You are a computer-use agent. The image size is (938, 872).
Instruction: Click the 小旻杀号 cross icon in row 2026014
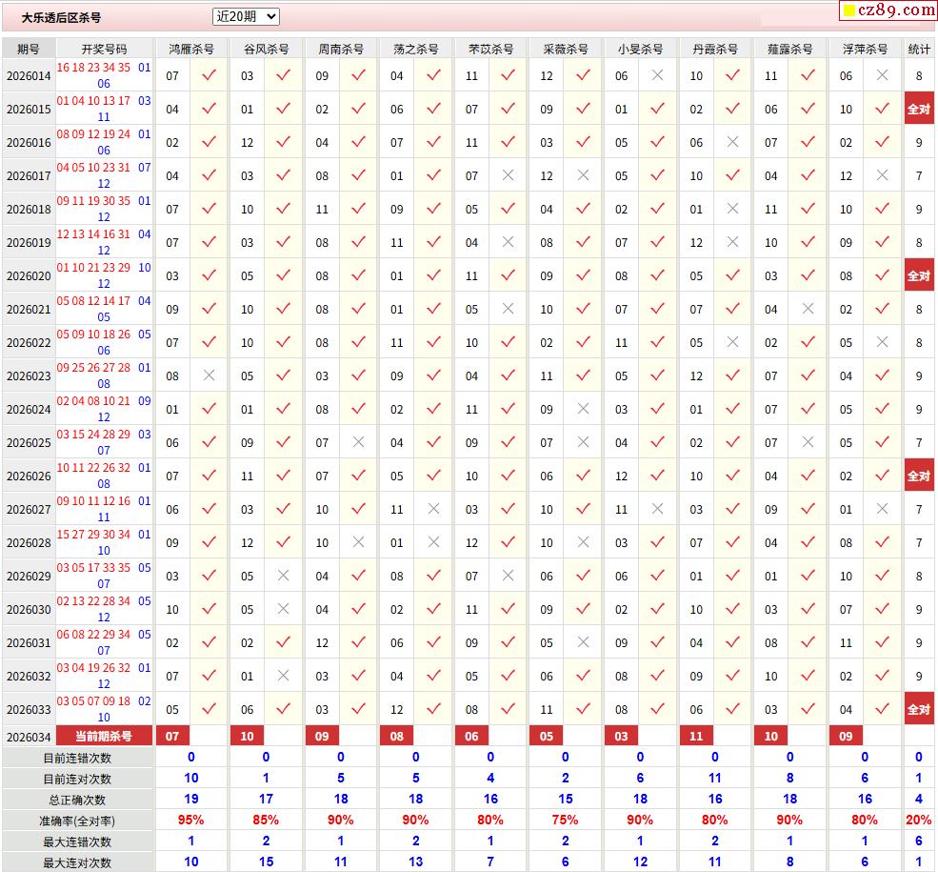pyautogui.click(x=657, y=75)
